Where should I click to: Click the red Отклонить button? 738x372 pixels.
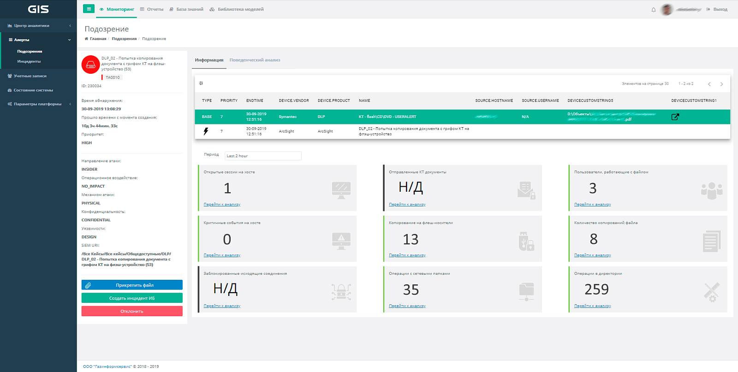[x=132, y=311]
